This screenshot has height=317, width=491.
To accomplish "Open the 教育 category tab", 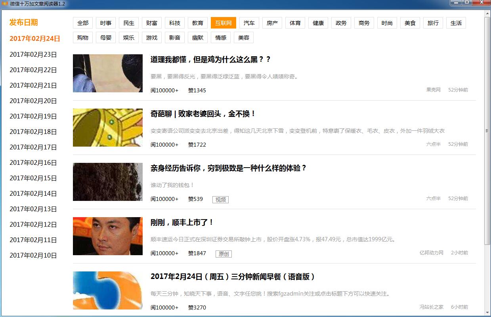I will pos(198,23).
